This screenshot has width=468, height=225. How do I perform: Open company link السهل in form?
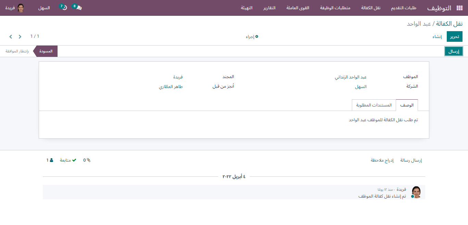(361, 87)
